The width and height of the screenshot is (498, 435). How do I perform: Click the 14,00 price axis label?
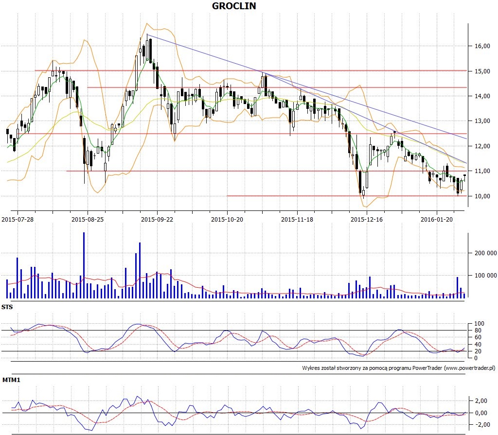coord(482,96)
